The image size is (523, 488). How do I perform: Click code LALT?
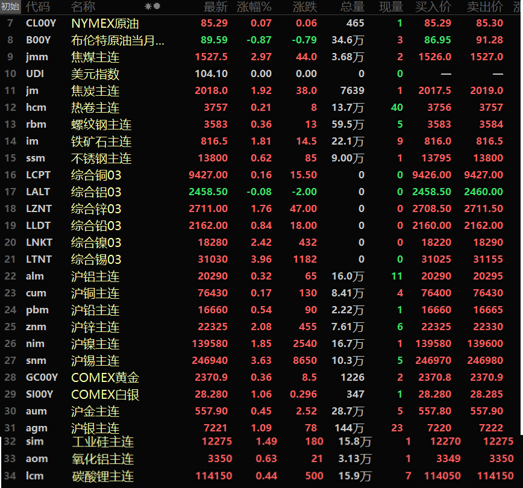(38, 192)
